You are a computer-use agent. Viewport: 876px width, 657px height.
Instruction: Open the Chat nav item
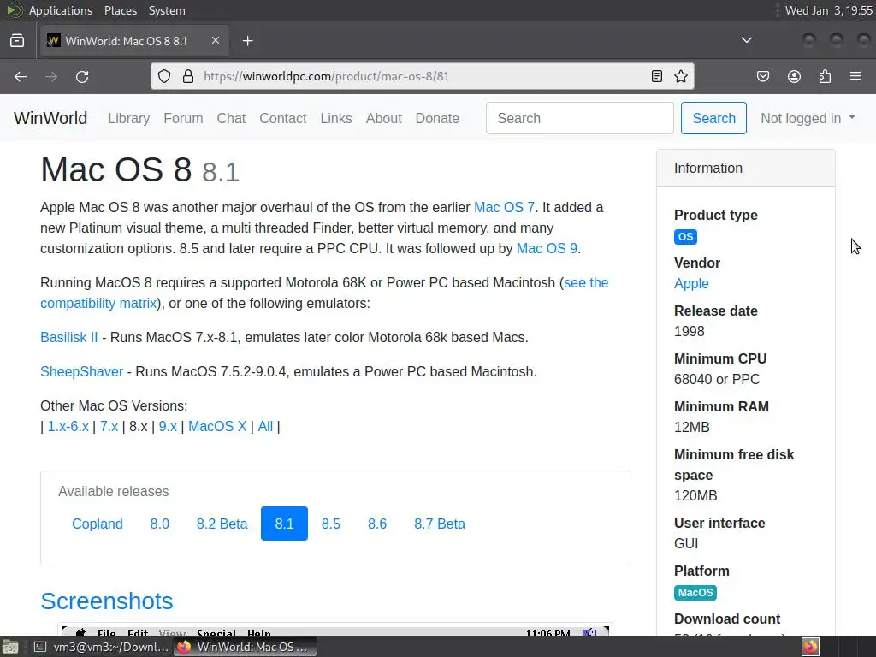click(231, 118)
